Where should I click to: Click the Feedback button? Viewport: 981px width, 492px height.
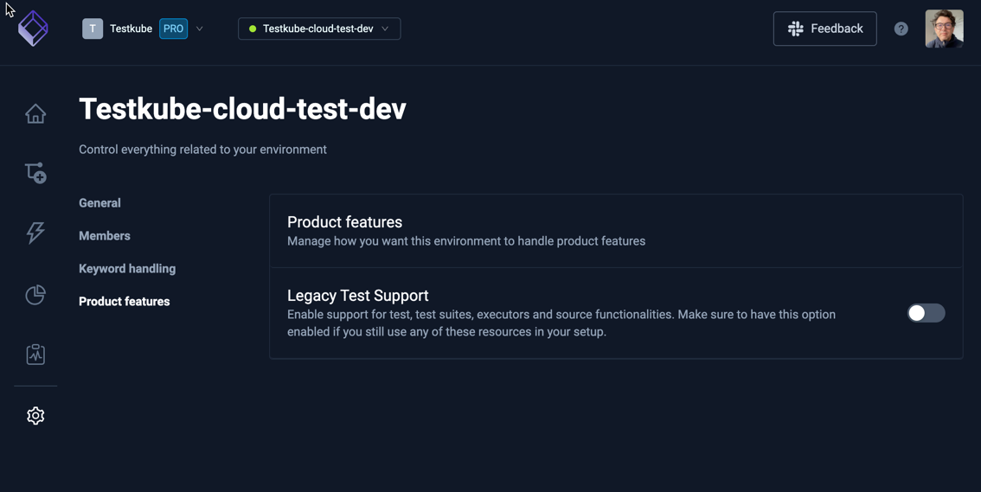(824, 29)
